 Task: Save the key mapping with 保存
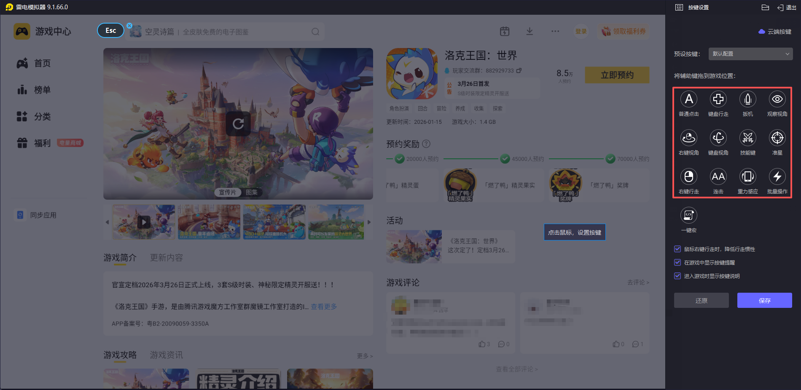[x=765, y=300]
